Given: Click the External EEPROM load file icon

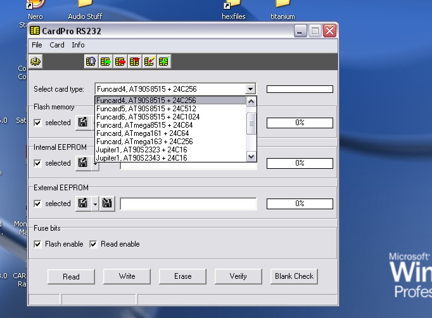Looking at the screenshot, I should (83, 204).
